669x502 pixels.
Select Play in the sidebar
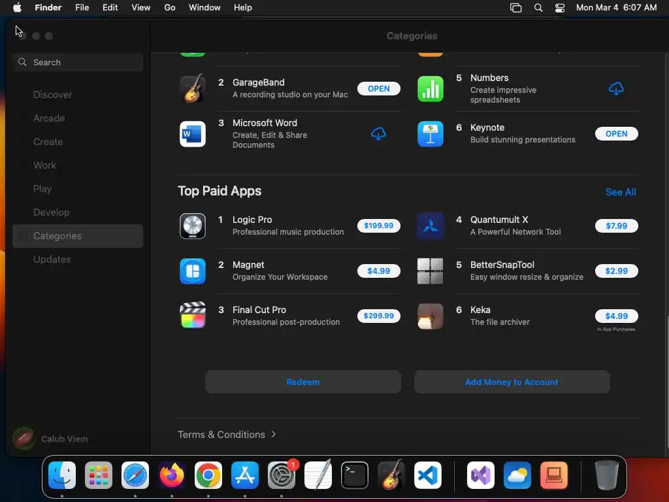point(78,189)
